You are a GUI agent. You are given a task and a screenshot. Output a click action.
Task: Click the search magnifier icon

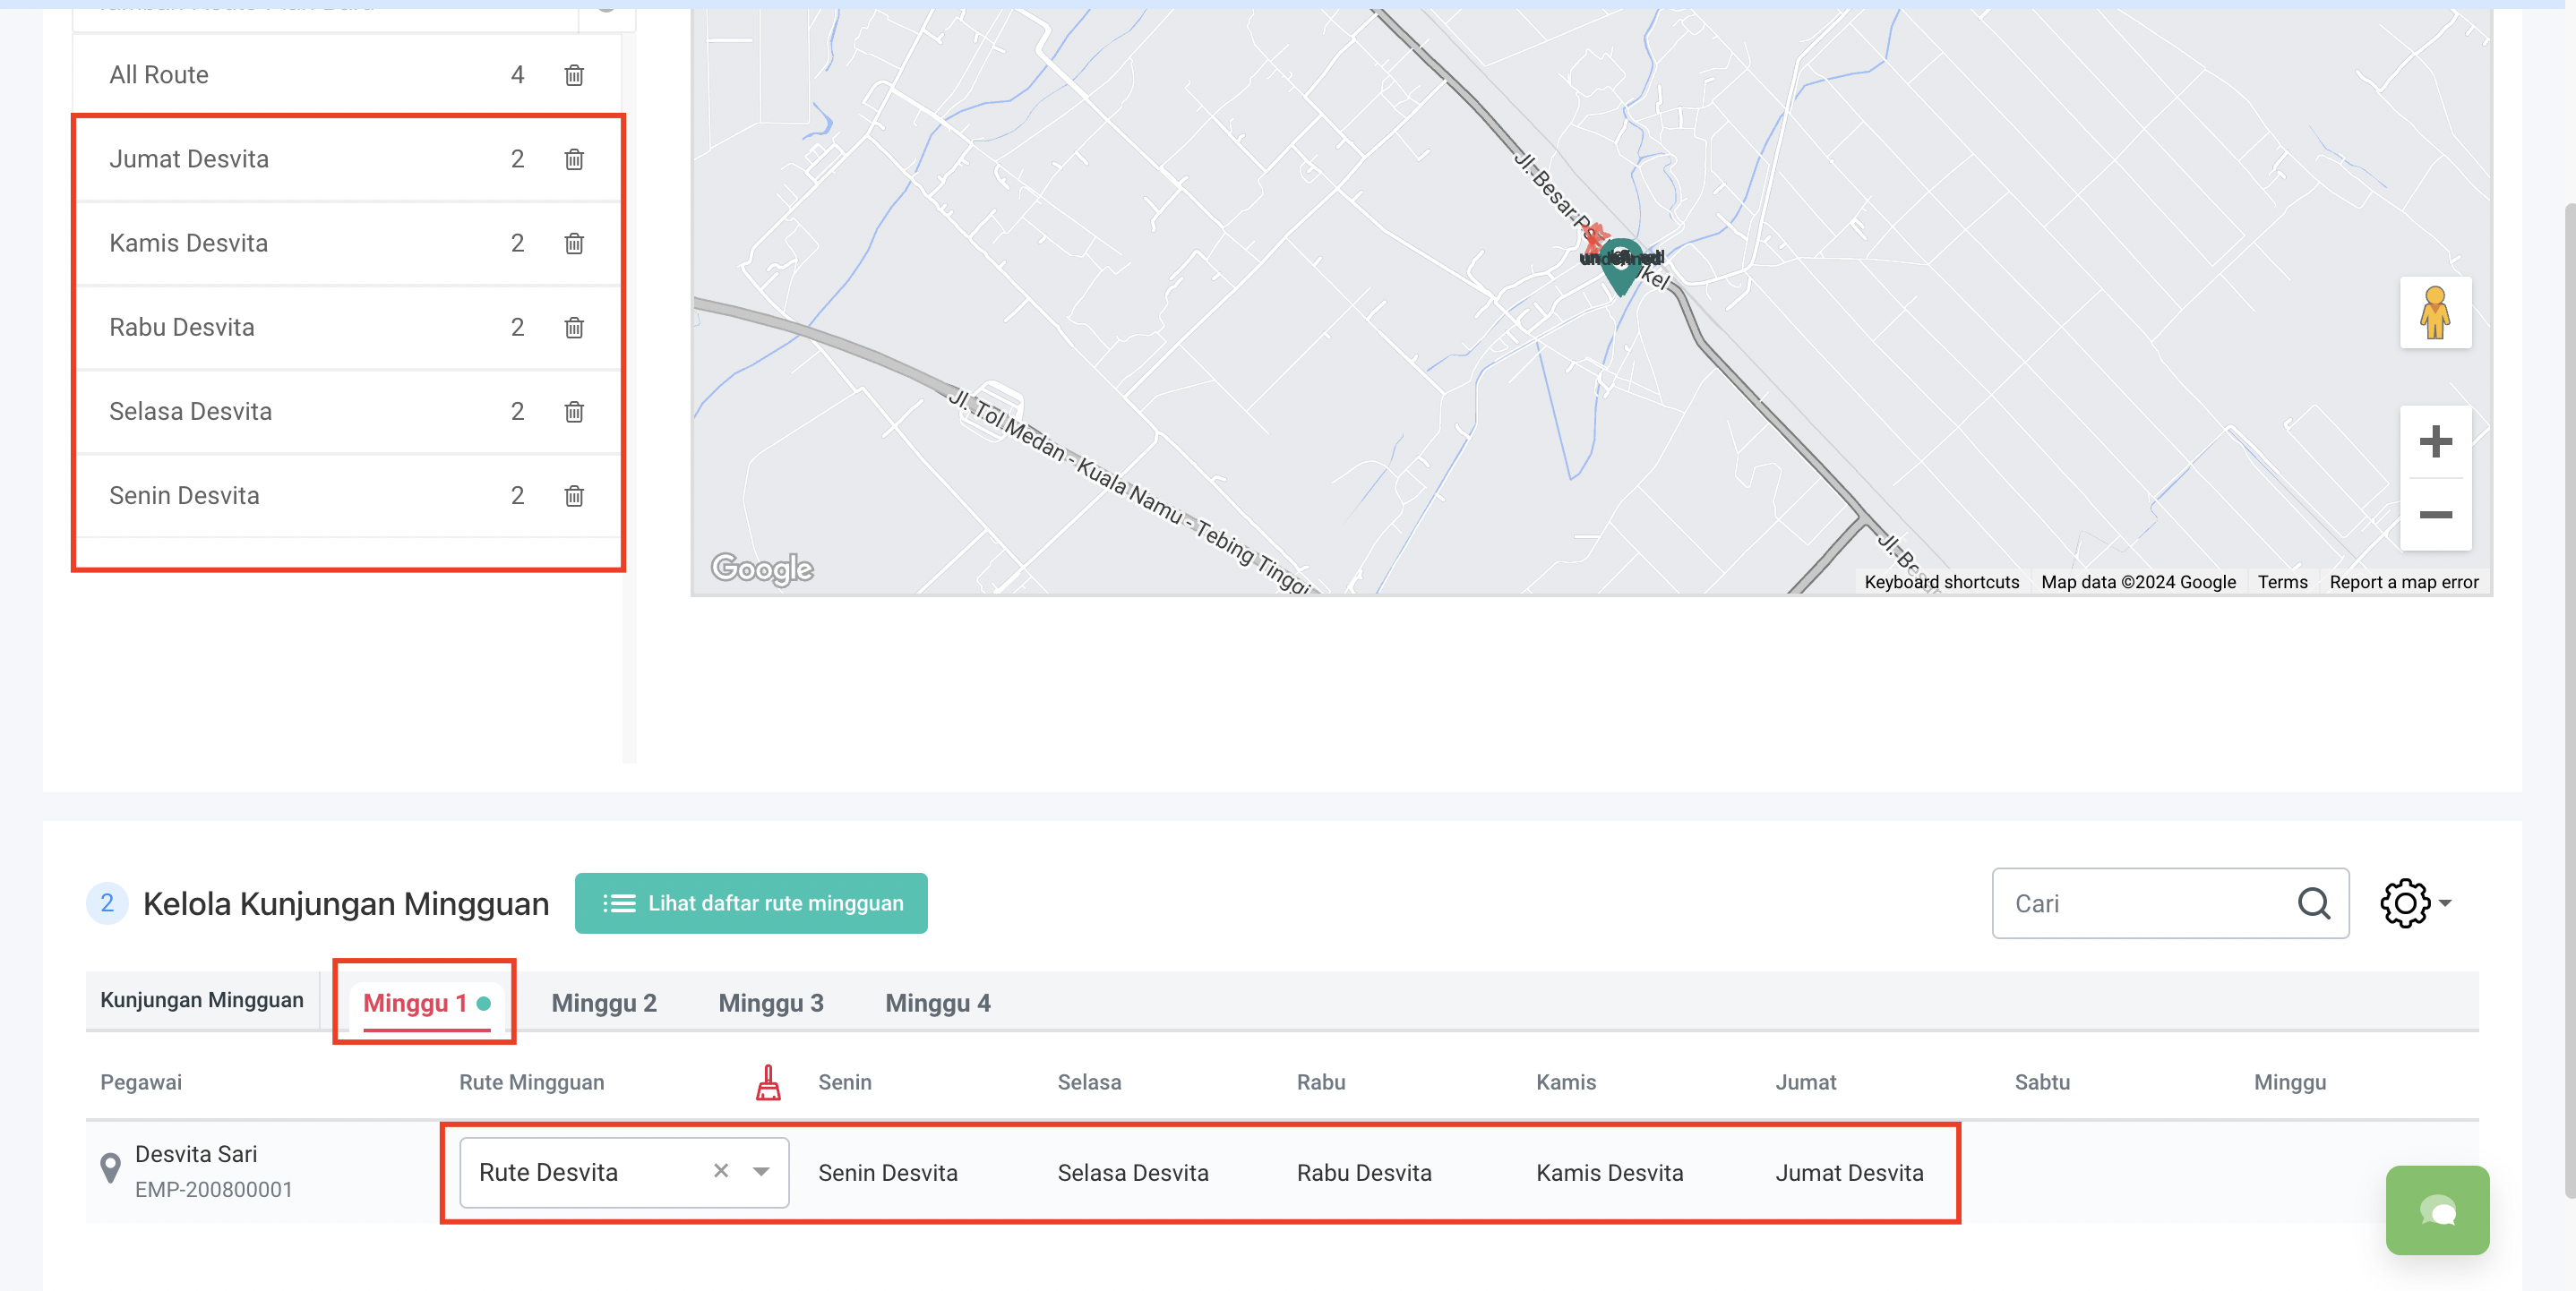[2313, 903]
